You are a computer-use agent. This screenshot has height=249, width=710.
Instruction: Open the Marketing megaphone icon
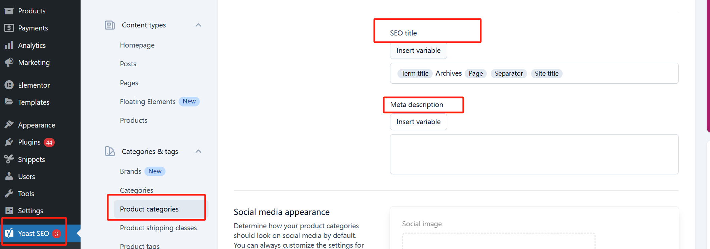pos(9,62)
